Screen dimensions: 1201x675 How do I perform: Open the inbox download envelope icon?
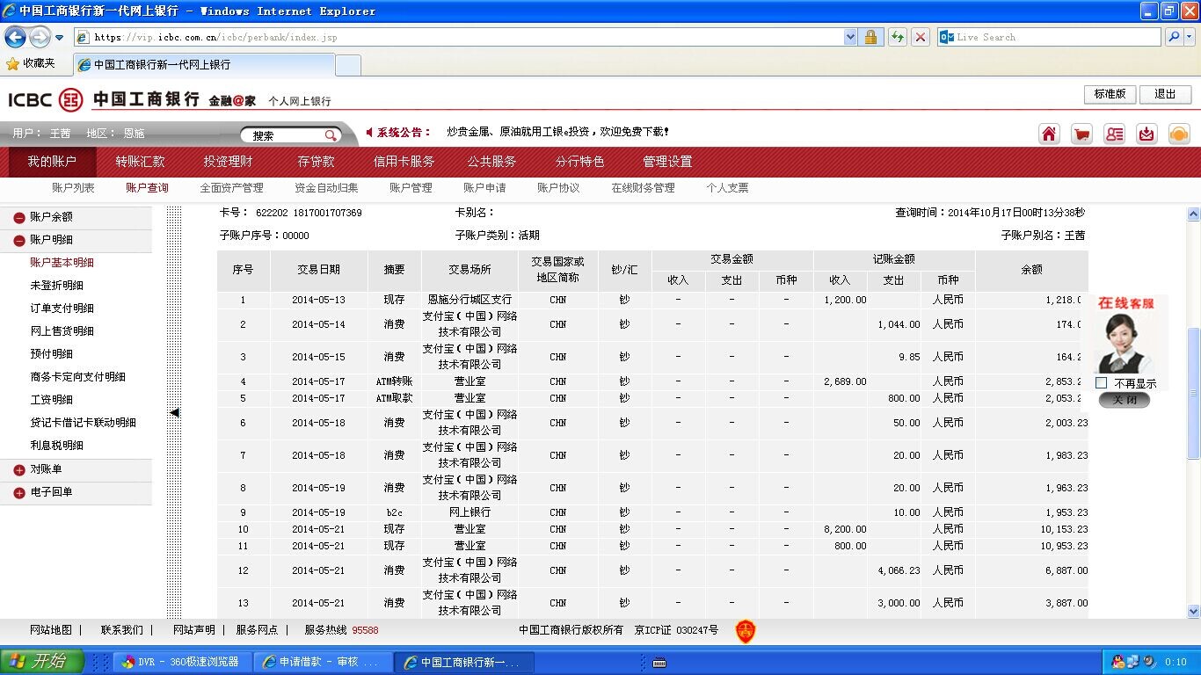point(1146,134)
